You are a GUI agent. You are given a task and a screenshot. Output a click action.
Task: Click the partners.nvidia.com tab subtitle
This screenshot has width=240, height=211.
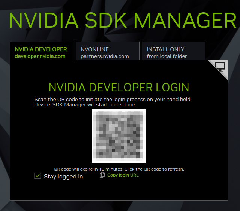105,56
